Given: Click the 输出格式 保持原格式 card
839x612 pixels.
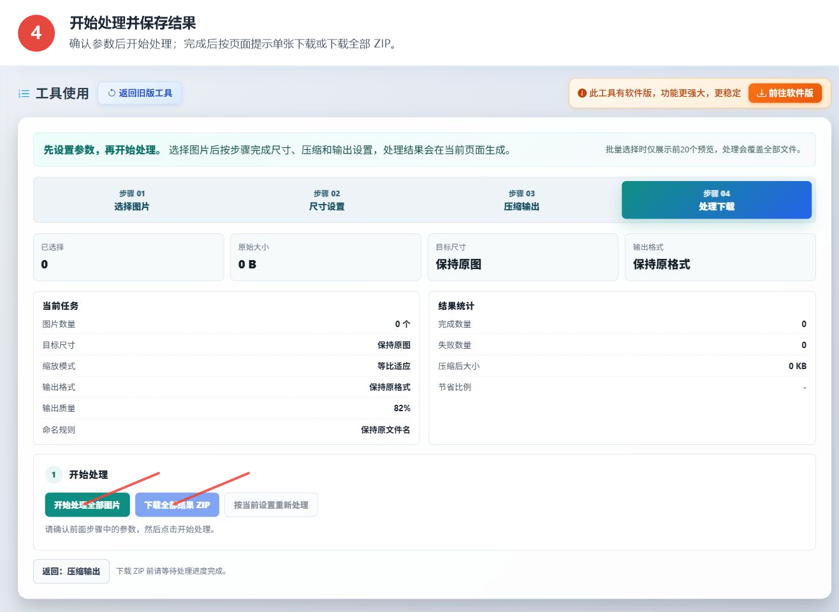Looking at the screenshot, I should 720,257.
